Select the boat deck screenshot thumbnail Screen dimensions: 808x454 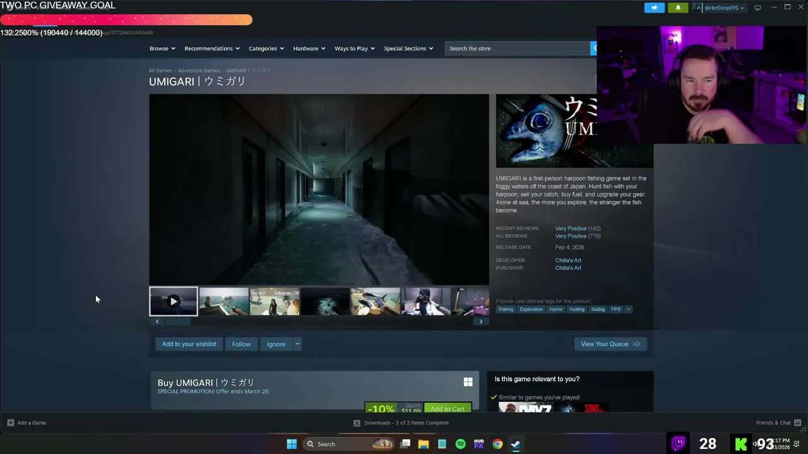point(224,301)
